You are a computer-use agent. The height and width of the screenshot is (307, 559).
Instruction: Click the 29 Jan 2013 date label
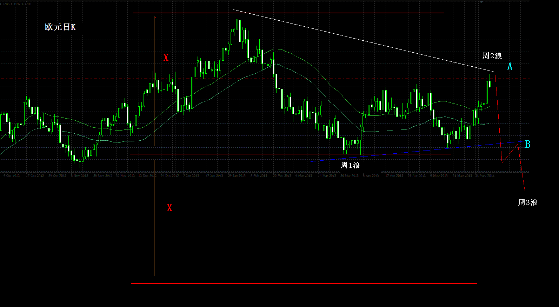coord(237,175)
